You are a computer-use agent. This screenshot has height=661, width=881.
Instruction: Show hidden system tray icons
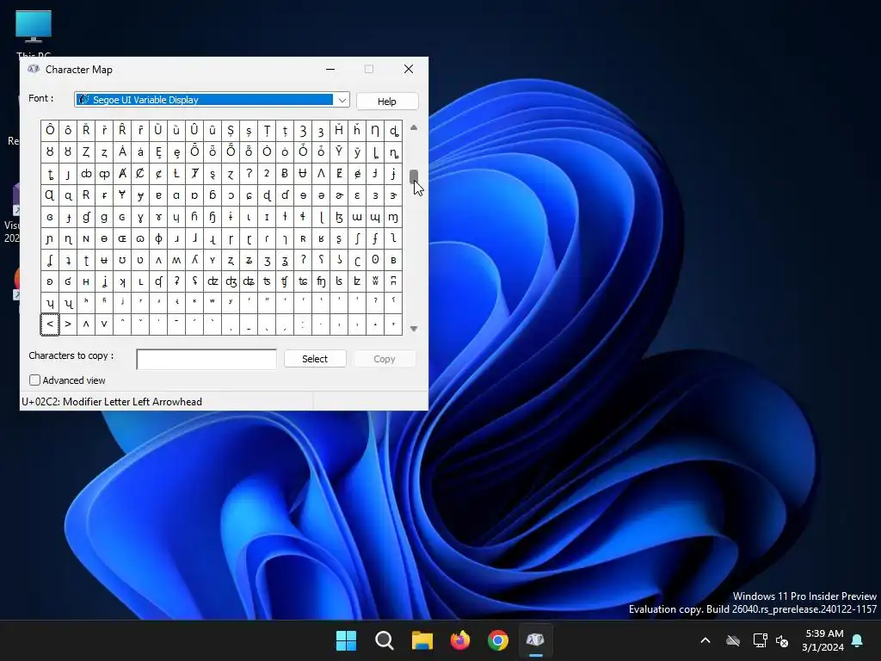tap(705, 640)
